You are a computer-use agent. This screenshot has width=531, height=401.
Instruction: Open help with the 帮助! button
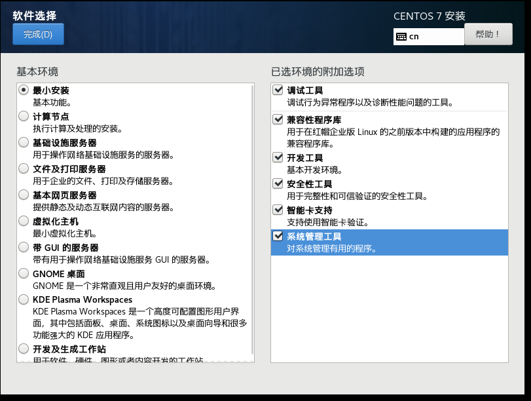point(488,34)
